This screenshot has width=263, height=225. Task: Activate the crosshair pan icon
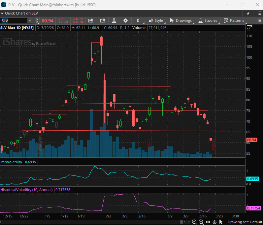point(214,222)
